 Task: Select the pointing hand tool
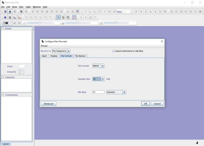pyautogui.click(x=63, y=17)
